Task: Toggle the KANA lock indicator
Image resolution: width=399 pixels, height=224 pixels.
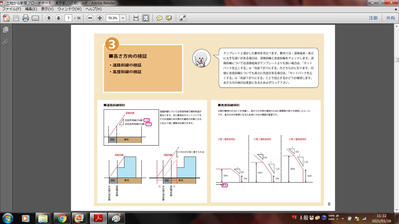Action: (x=331, y=219)
